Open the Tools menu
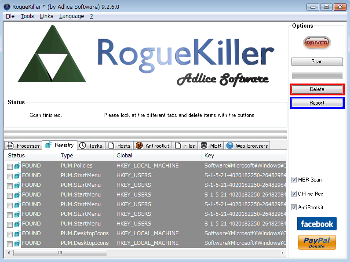This screenshot has height=262, width=350. [27, 16]
